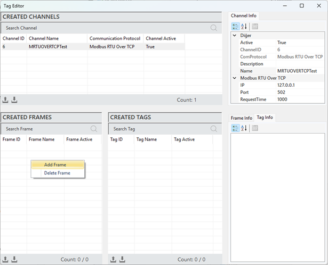Collapse the Modbus RTU Over TCP category

tap(235, 78)
